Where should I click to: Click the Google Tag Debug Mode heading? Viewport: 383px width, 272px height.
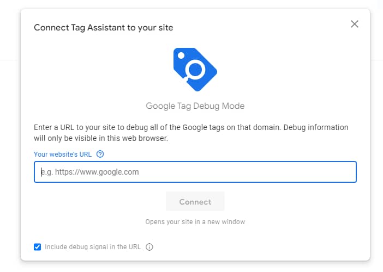[x=195, y=106]
